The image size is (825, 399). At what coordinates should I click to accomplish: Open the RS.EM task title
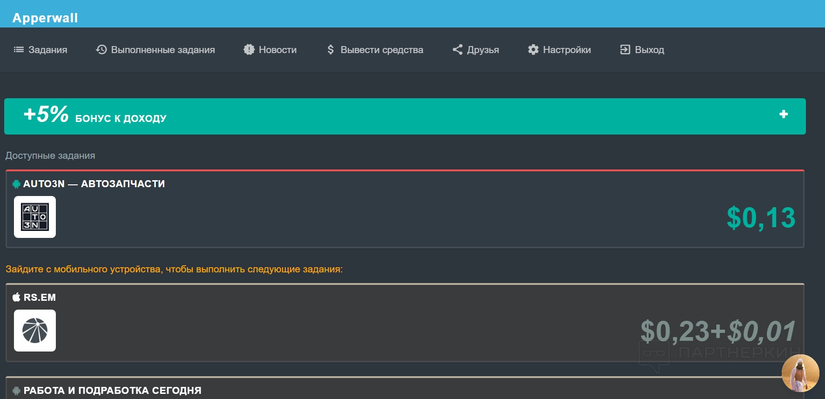coord(40,298)
